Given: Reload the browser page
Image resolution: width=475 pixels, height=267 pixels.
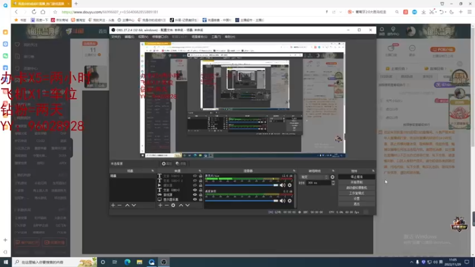Looking at the screenshot, I should point(34,12).
